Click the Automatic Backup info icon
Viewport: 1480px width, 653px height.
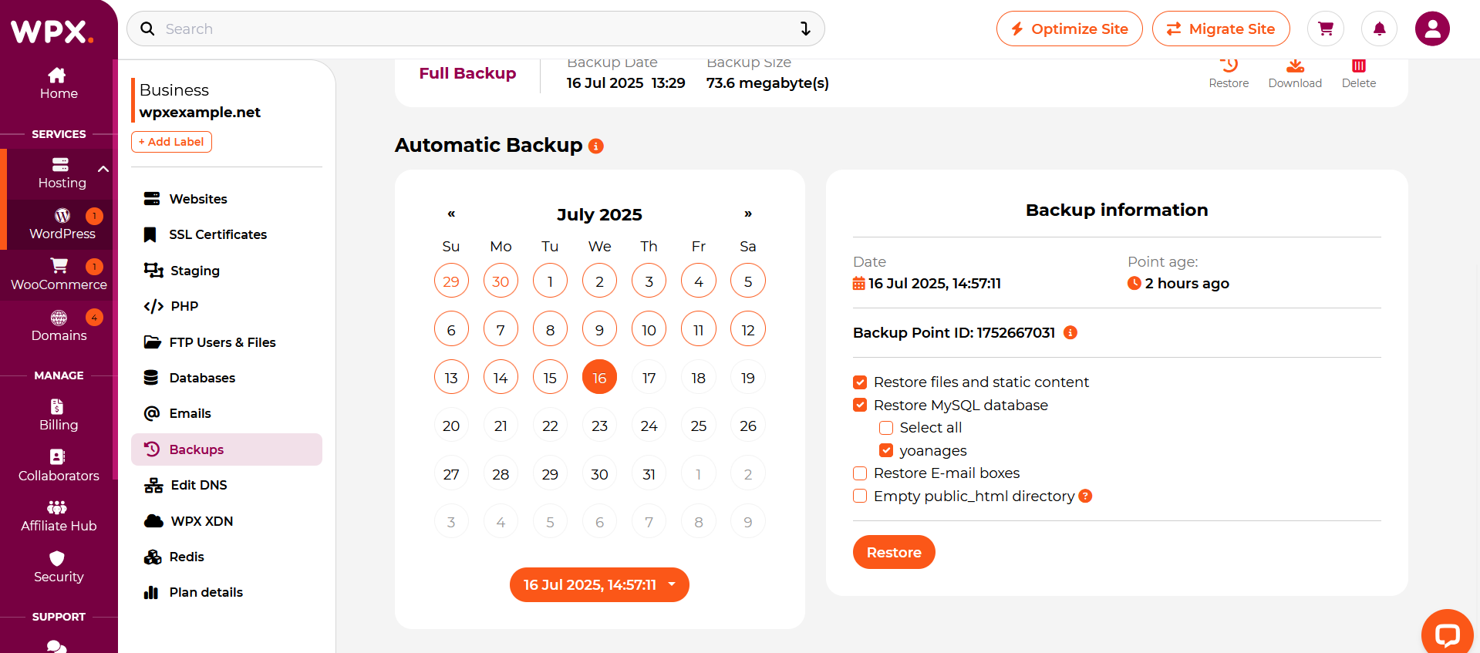coord(595,146)
